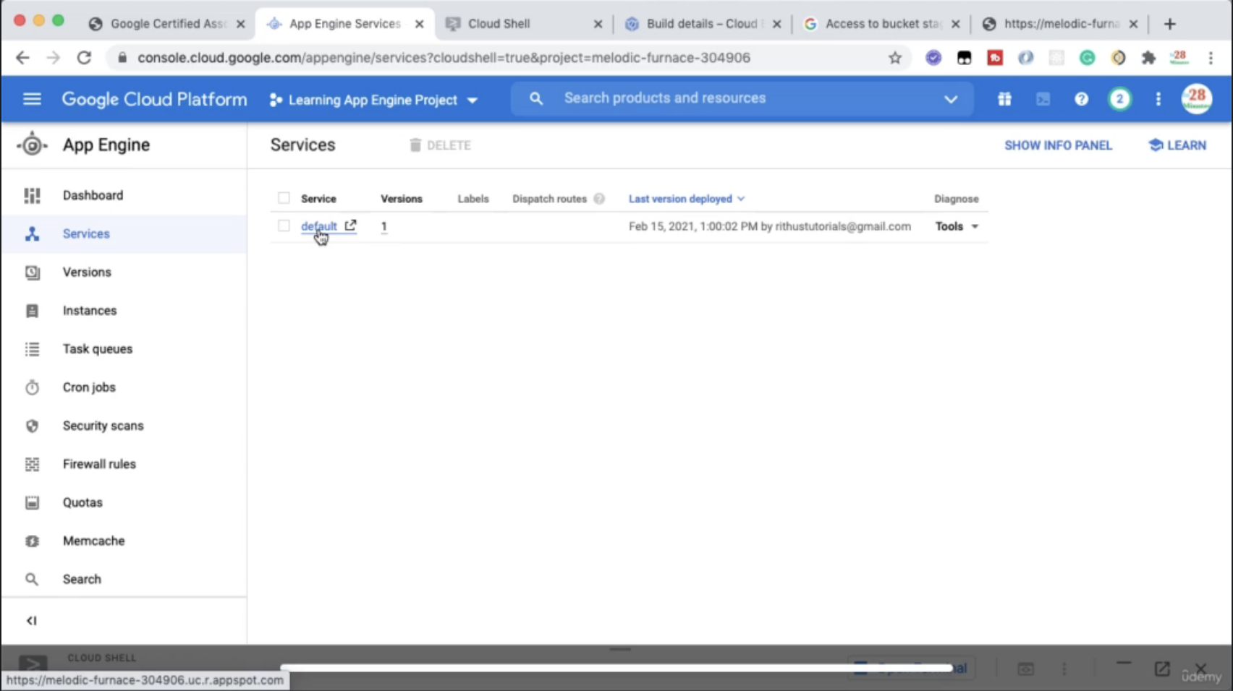Open the Help question mark icon
1233x691 pixels.
[x=1081, y=99]
